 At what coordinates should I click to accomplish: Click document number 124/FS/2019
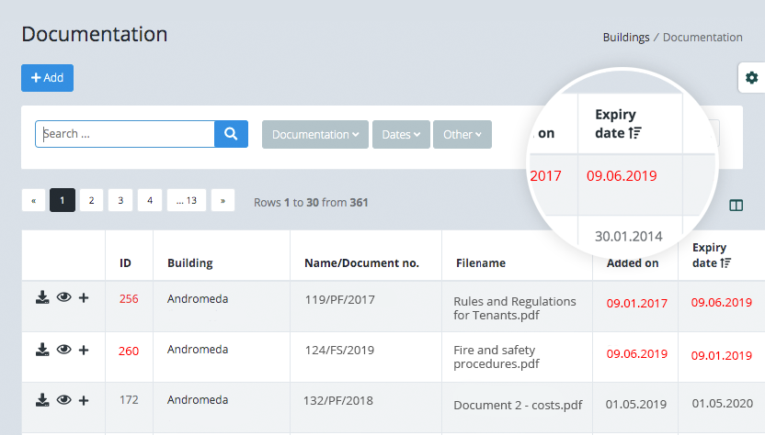click(339, 351)
